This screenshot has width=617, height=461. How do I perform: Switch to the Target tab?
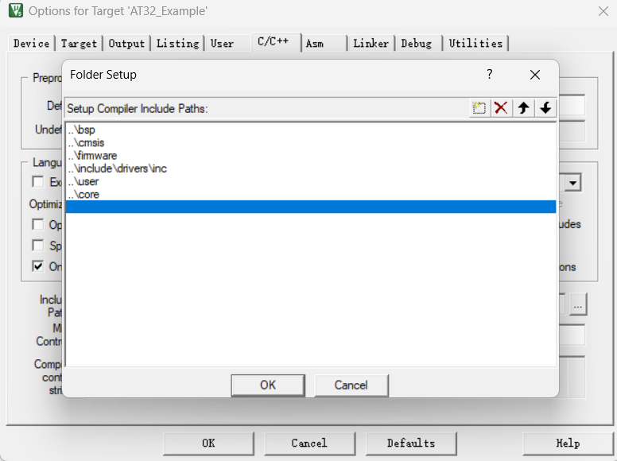[x=79, y=43]
